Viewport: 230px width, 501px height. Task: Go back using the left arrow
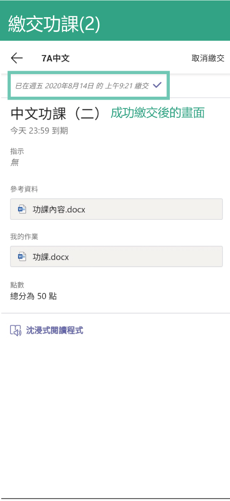17,58
